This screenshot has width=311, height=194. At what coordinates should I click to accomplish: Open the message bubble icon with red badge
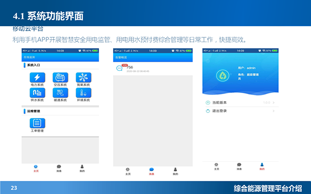pyautogui.click(x=120, y=68)
